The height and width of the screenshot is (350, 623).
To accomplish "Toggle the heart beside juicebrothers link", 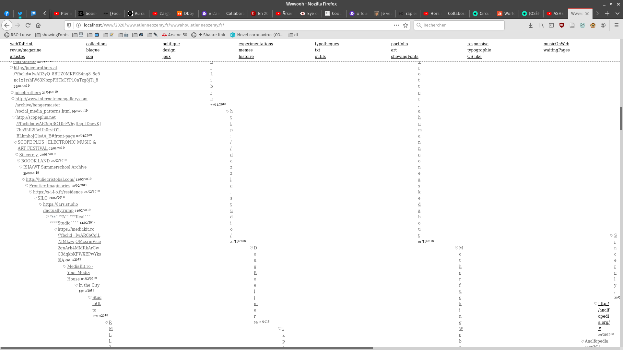I will point(12,93).
